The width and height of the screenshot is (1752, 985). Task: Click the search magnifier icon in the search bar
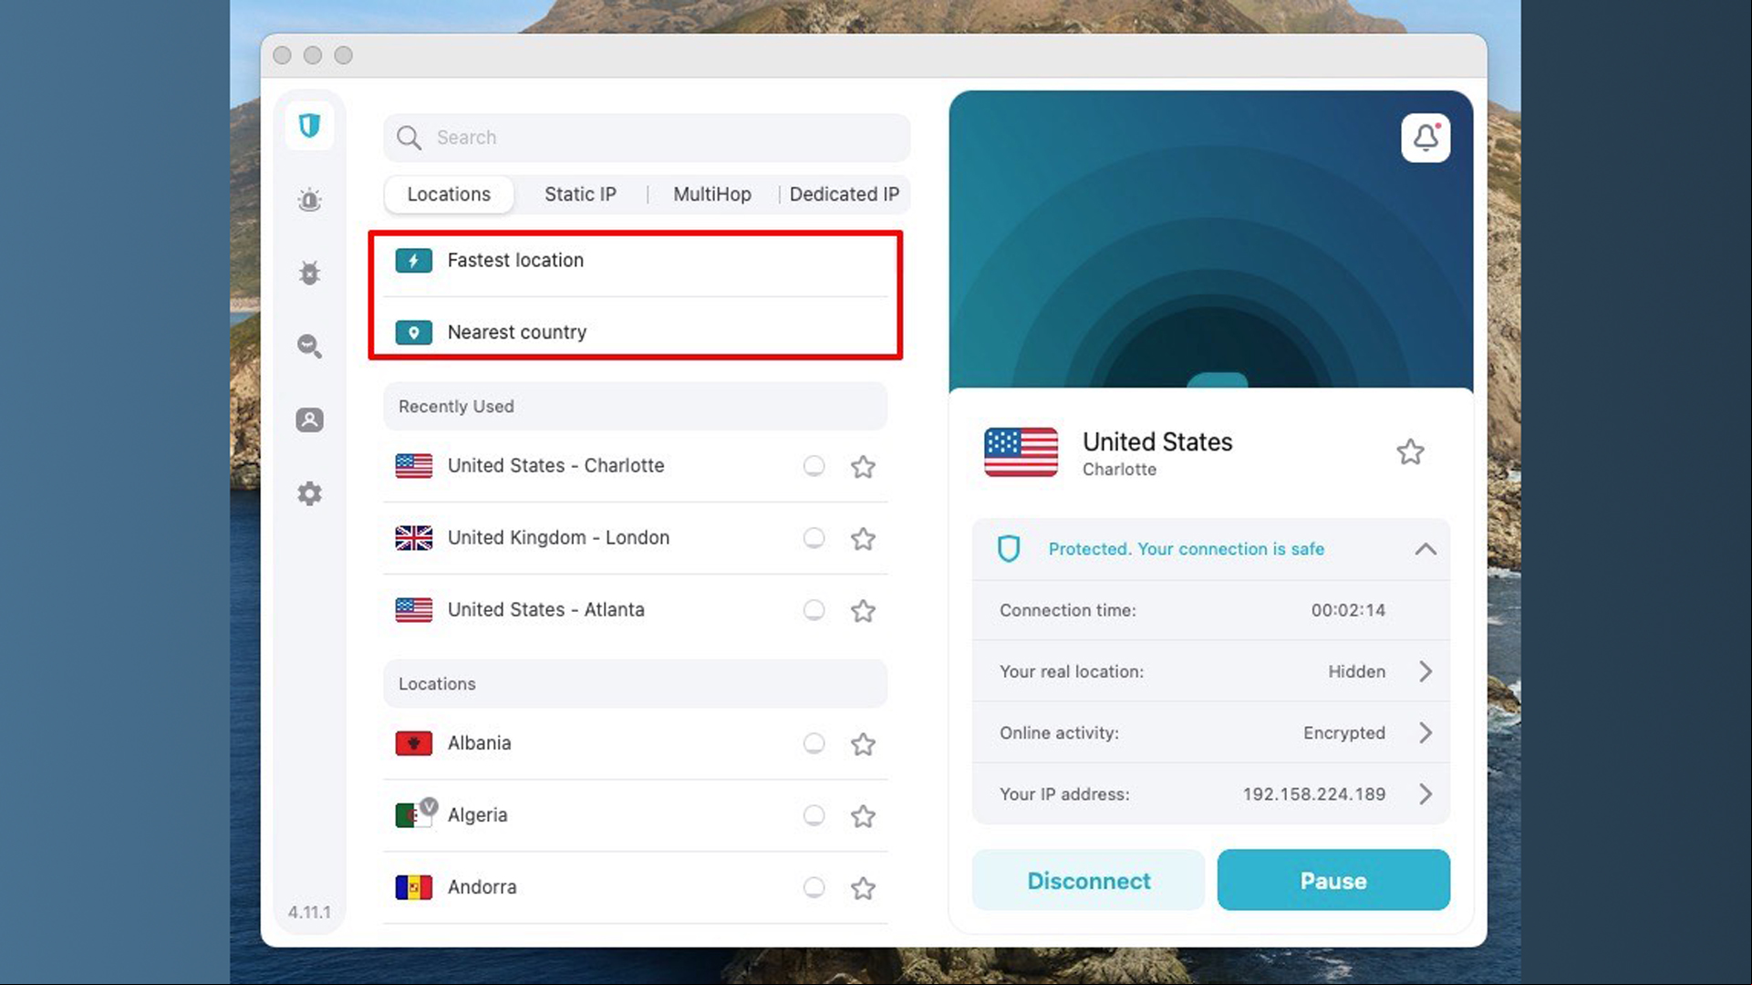[409, 138]
